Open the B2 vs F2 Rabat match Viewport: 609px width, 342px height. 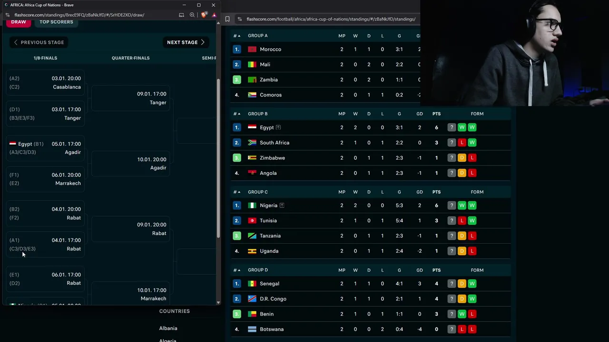coord(45,213)
